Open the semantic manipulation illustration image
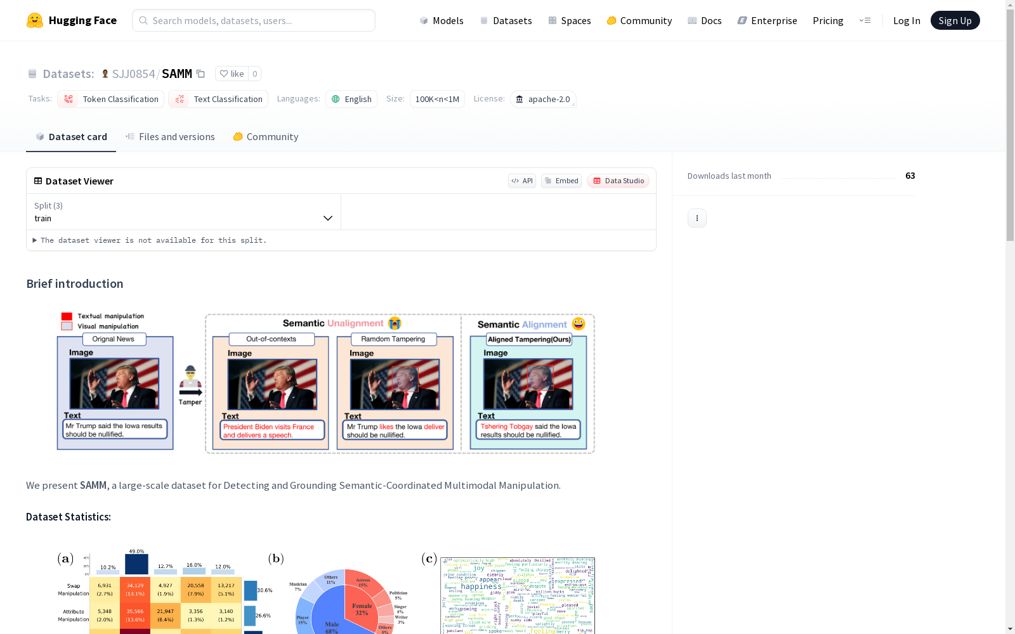1015x634 pixels. (x=326, y=382)
